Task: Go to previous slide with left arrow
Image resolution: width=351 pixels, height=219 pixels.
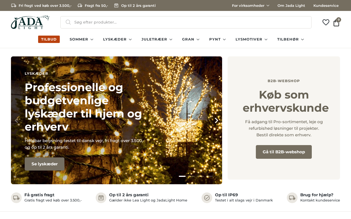Action: 16,120
